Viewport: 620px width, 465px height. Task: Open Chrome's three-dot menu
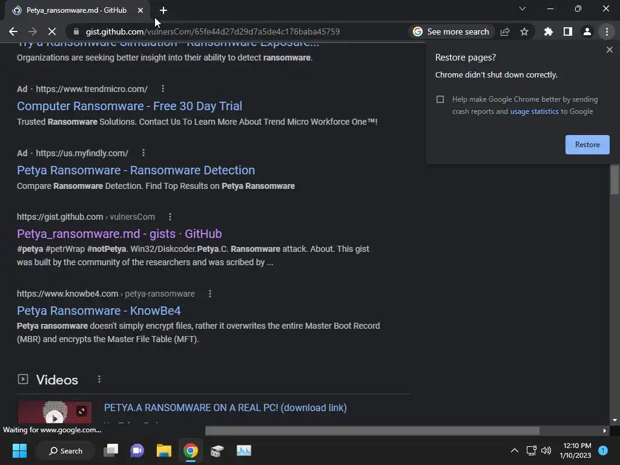pos(607,31)
